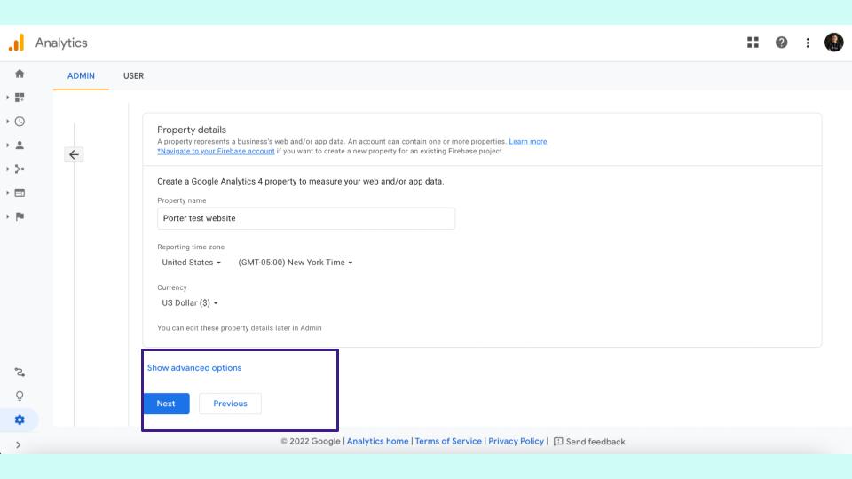Image resolution: width=852 pixels, height=479 pixels.
Task: Open the Discover lightbulb icon
Action: click(20, 396)
